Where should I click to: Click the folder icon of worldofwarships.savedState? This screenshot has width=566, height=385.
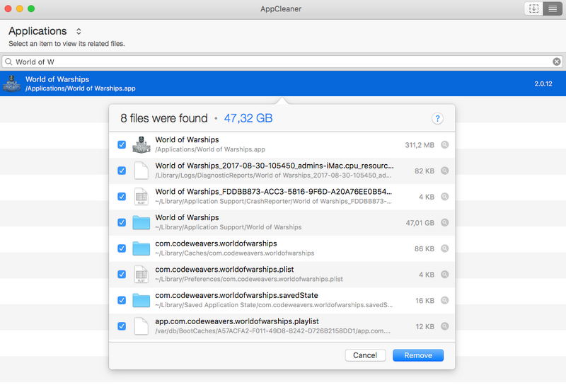click(x=141, y=300)
